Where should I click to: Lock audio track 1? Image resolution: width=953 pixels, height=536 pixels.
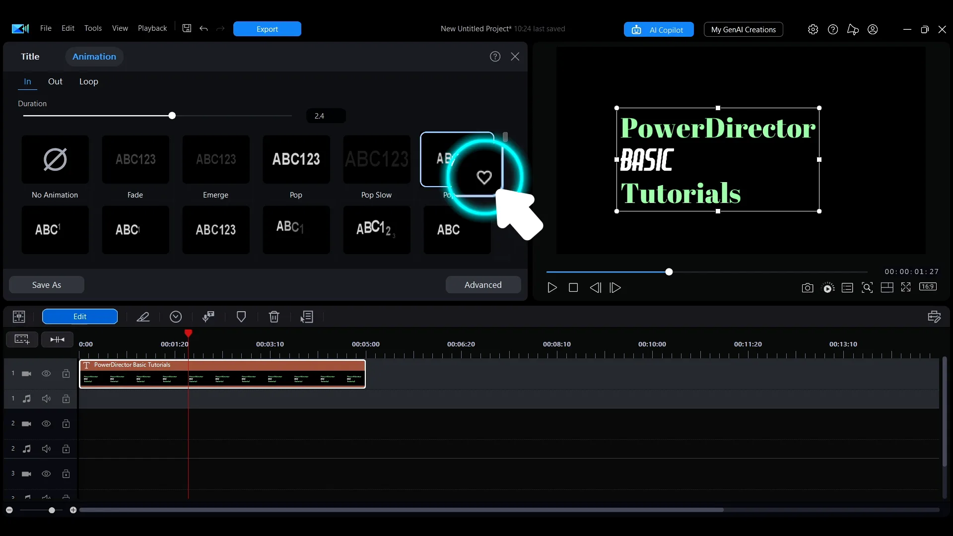(66, 399)
